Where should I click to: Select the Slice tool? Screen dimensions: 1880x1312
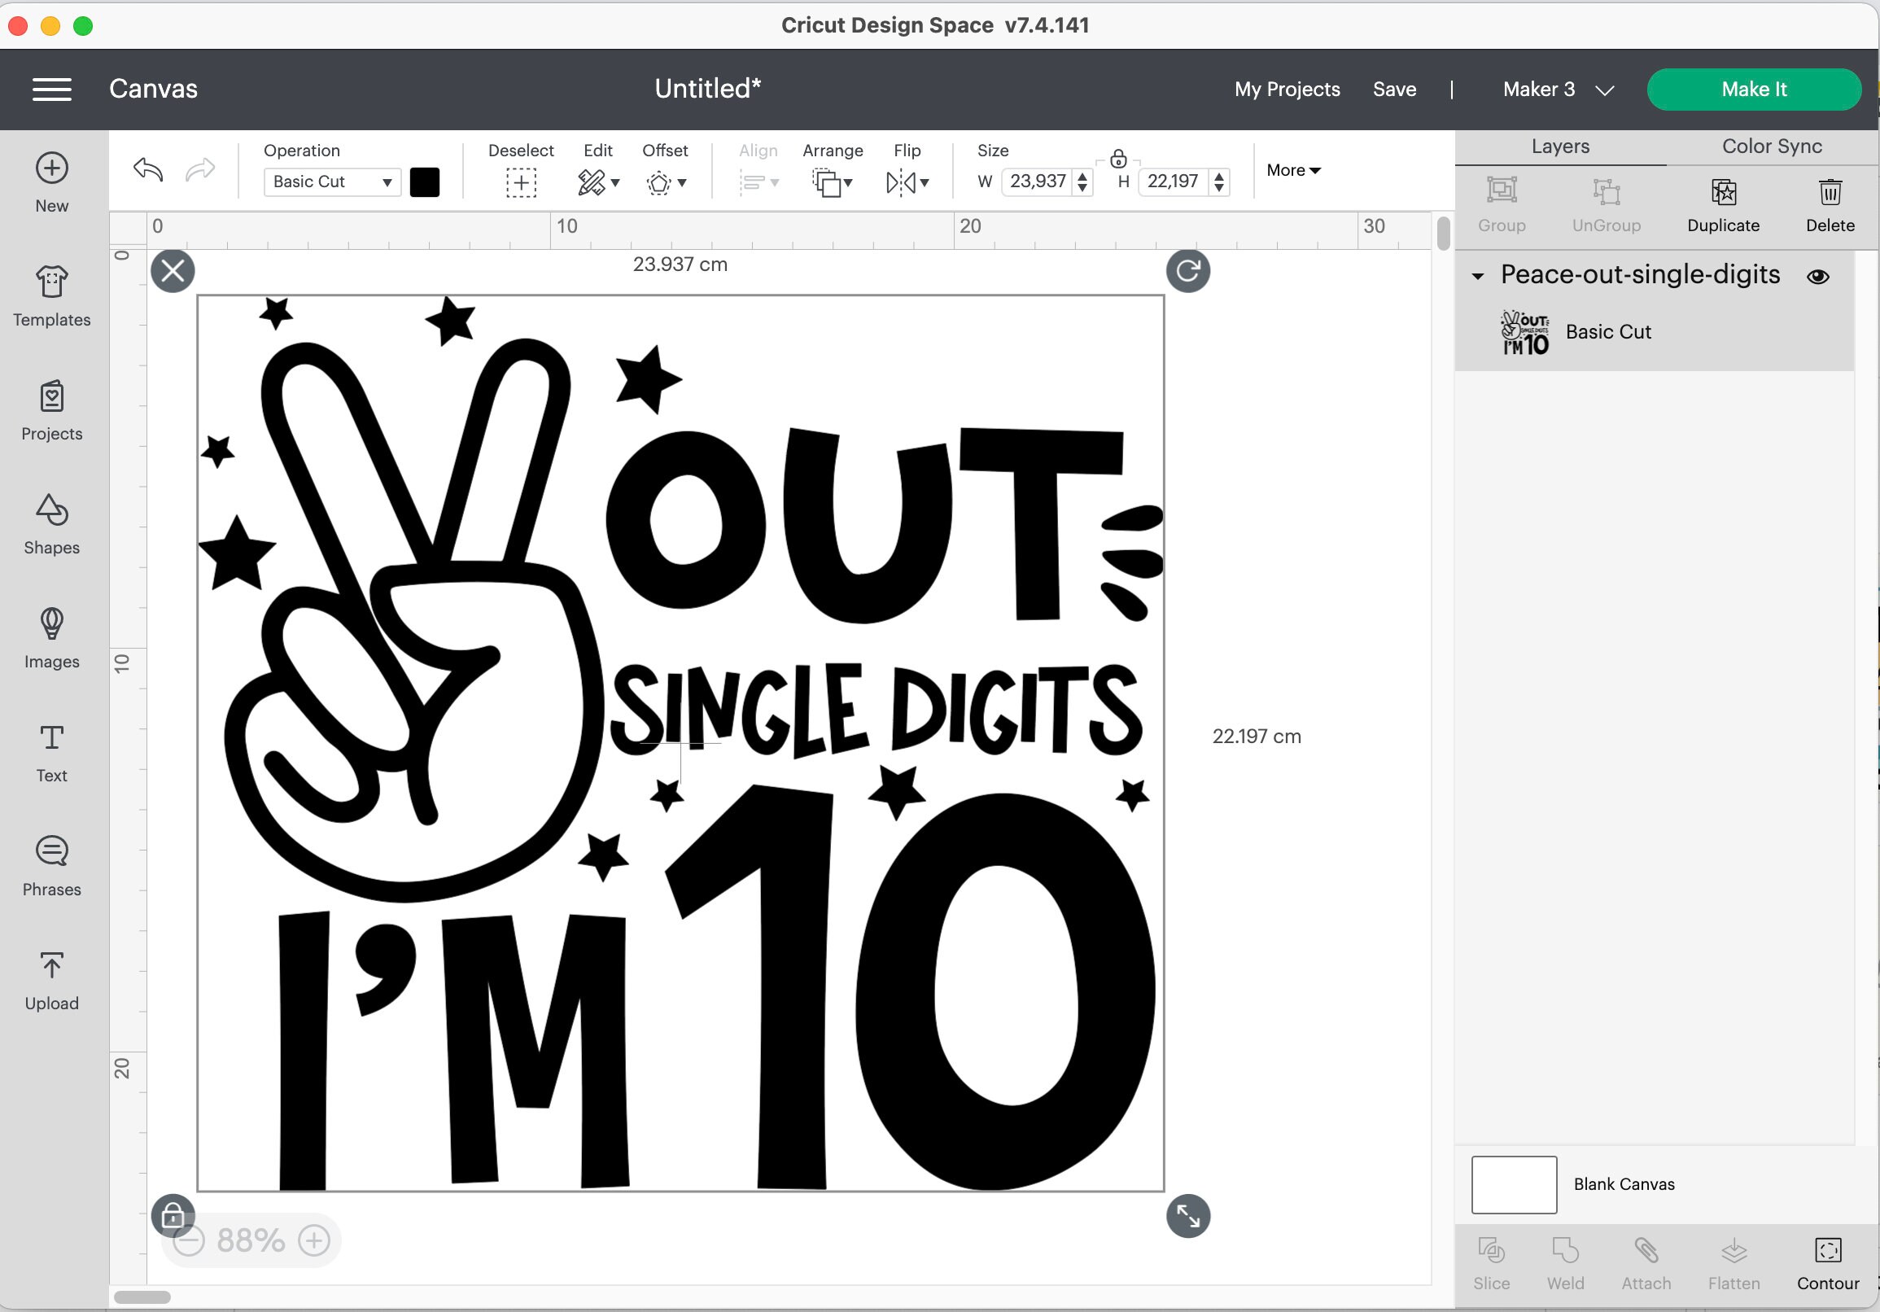[x=1491, y=1262]
